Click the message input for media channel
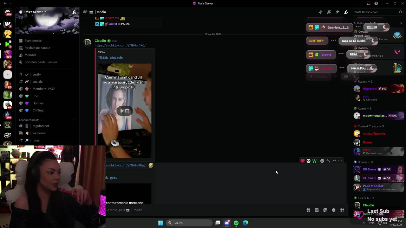Screen dimensions: 406x228 (x=203, y=210)
